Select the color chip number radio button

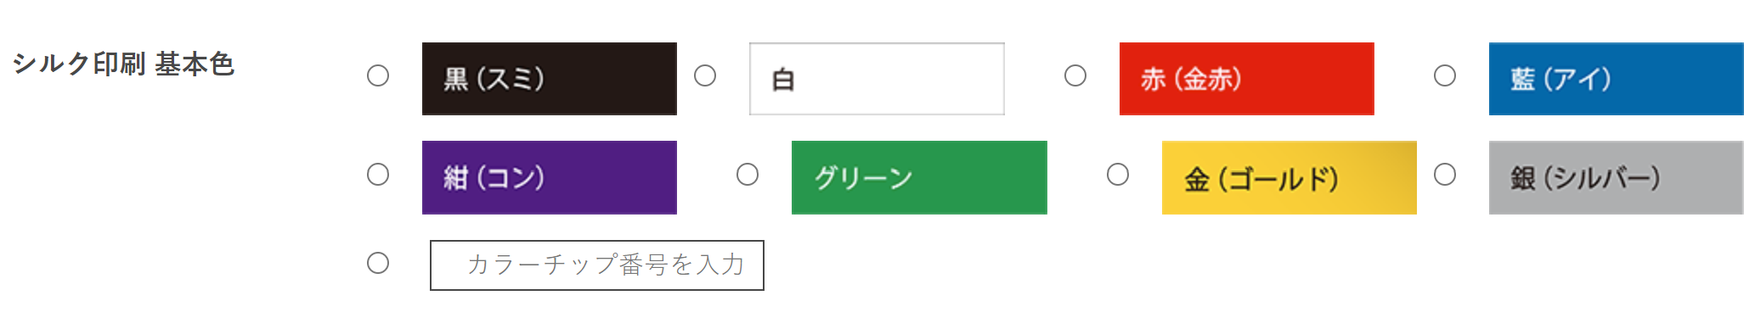point(378,263)
